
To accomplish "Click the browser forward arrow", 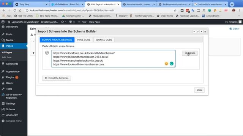I will point(9,11).
